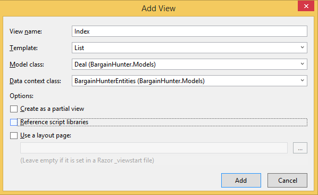Open the Template dropdown showing List
318x195 pixels.
[x=189, y=48]
